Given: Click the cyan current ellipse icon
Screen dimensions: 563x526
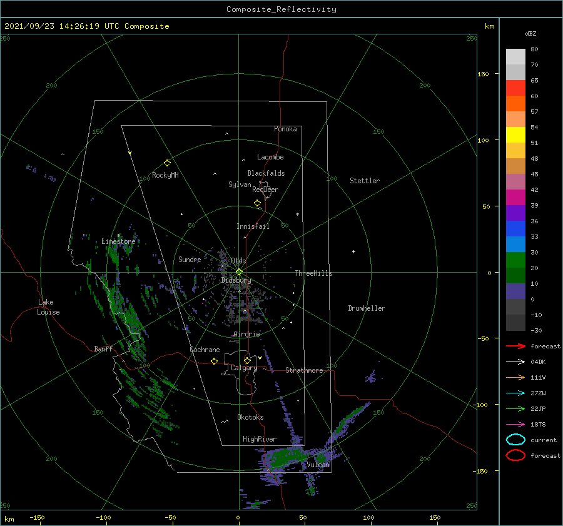Looking at the screenshot, I should pyautogui.click(x=515, y=440).
